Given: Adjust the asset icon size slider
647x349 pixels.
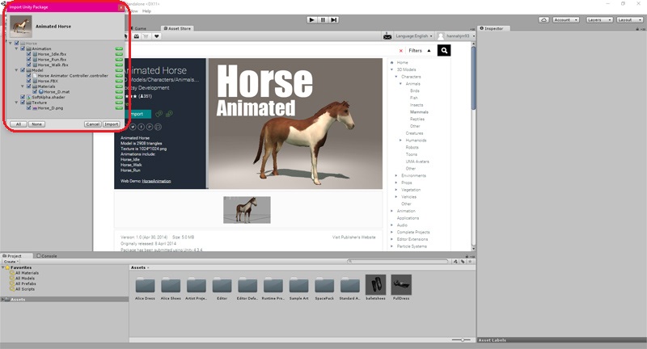Looking at the screenshot, I should pyautogui.click(x=461, y=340).
